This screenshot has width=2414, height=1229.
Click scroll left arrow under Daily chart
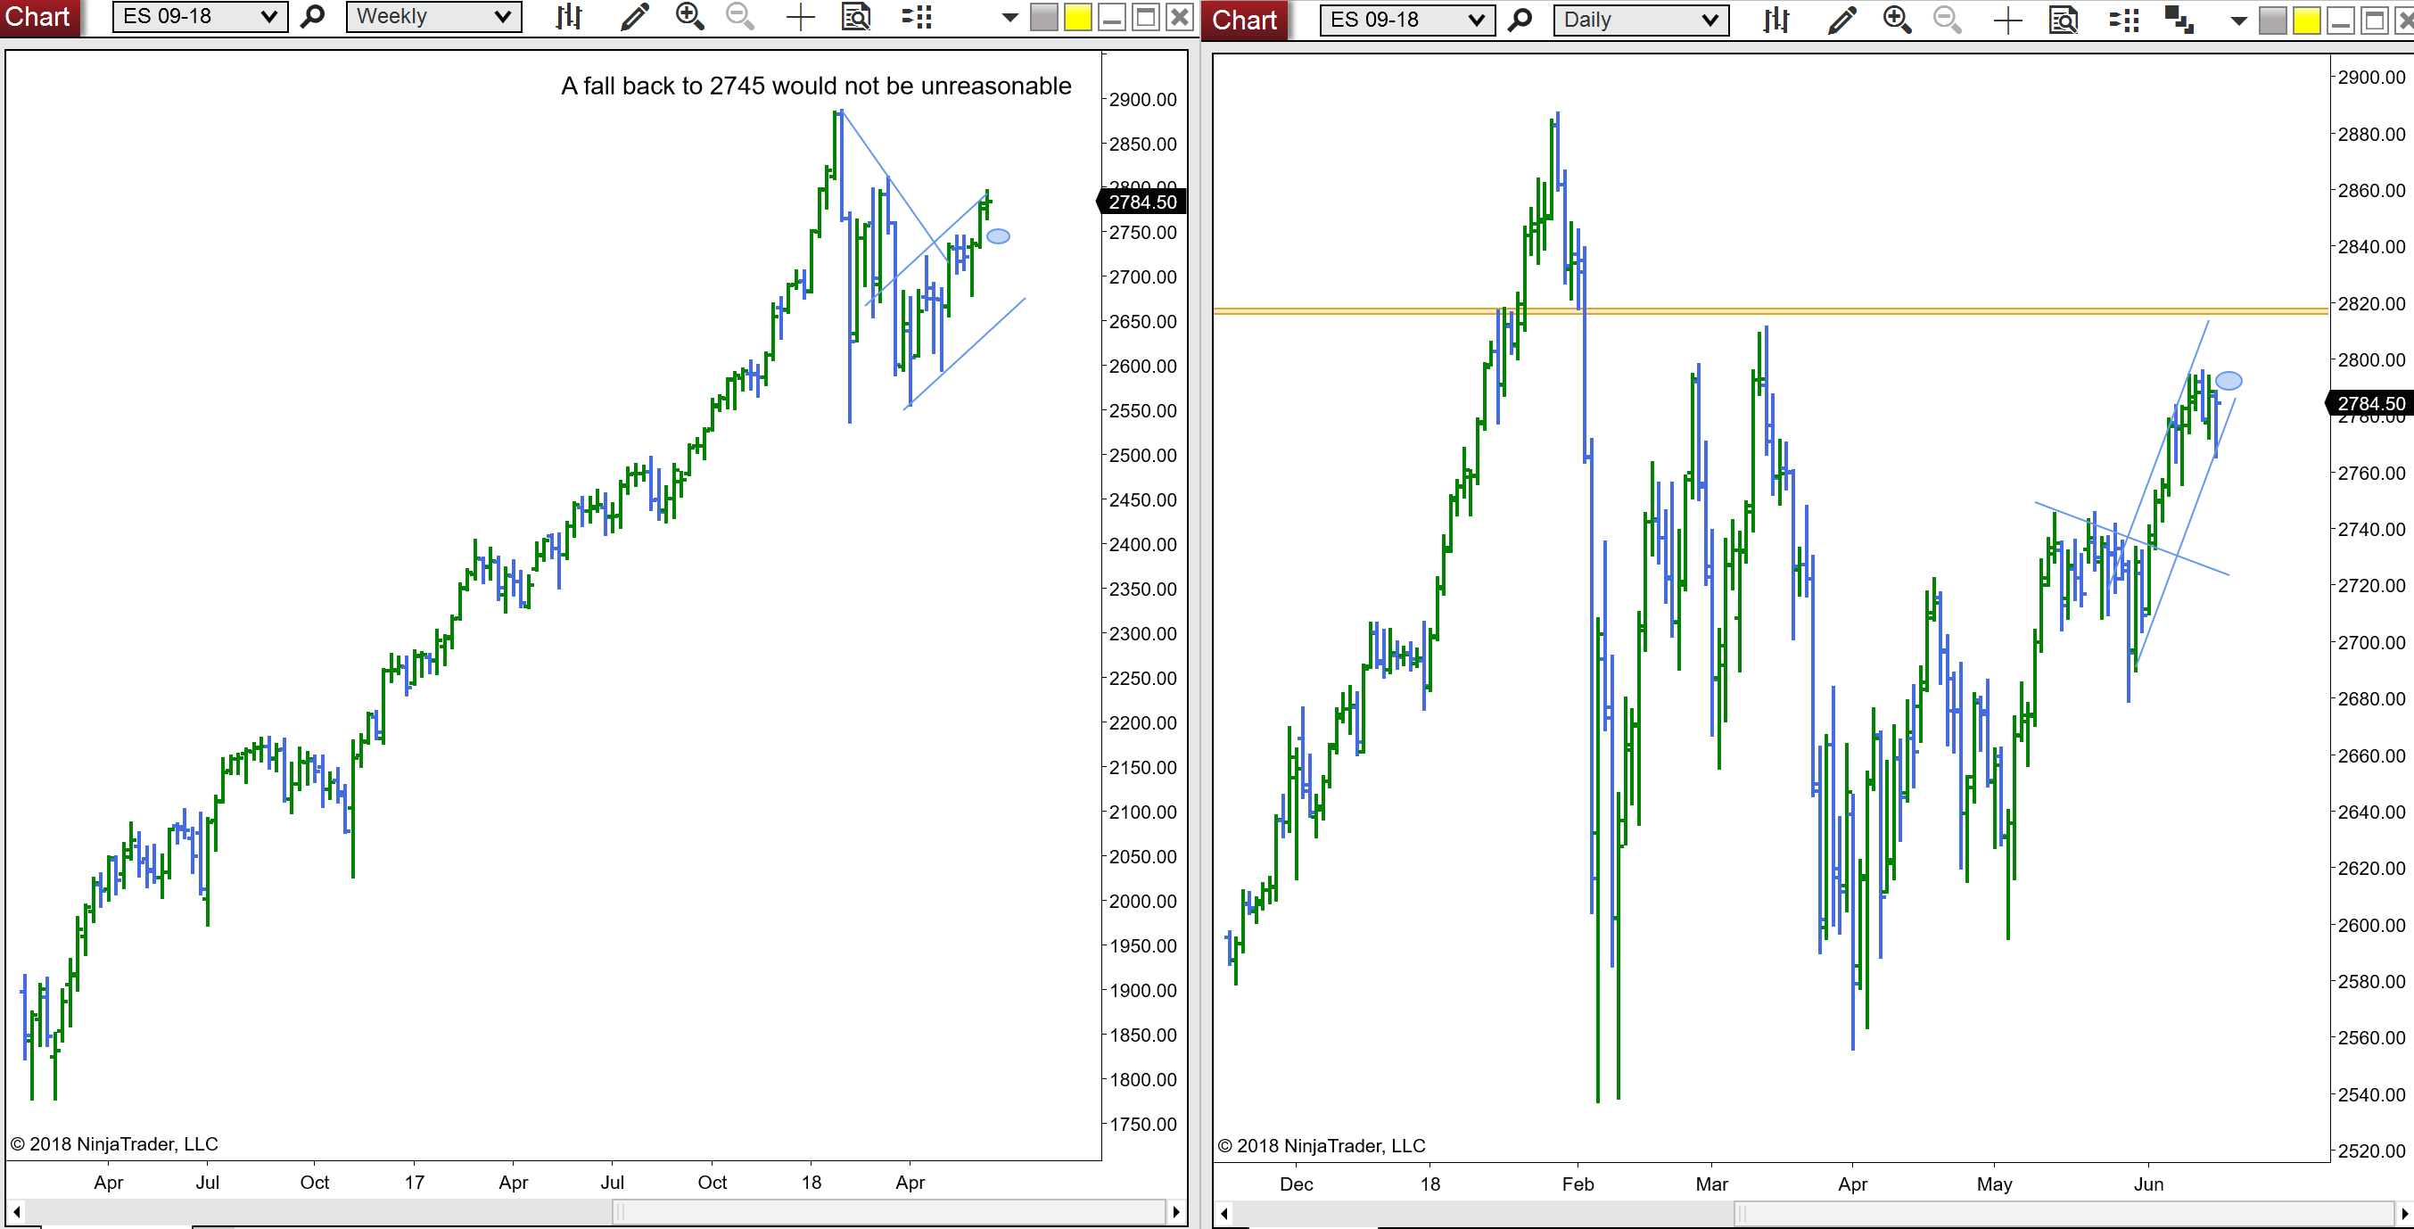[x=1223, y=1213]
